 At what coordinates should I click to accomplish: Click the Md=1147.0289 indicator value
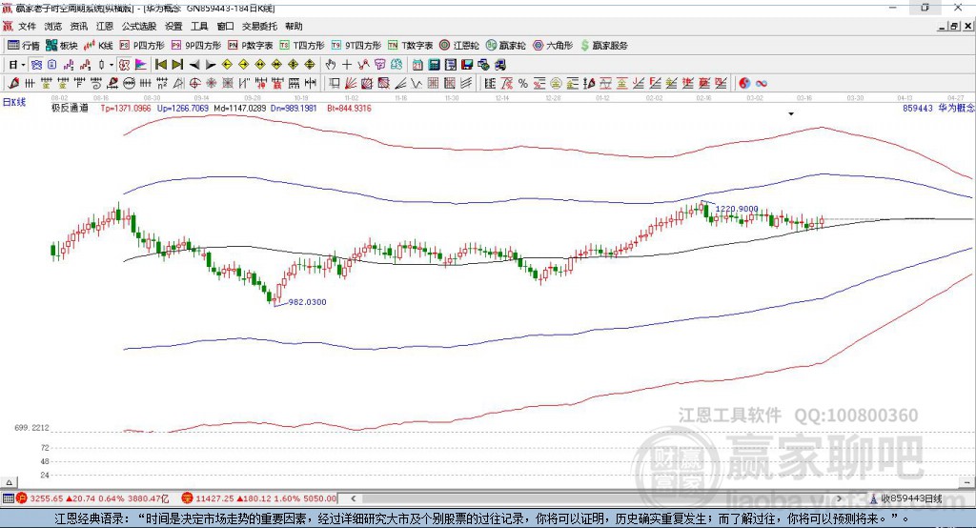pos(239,109)
